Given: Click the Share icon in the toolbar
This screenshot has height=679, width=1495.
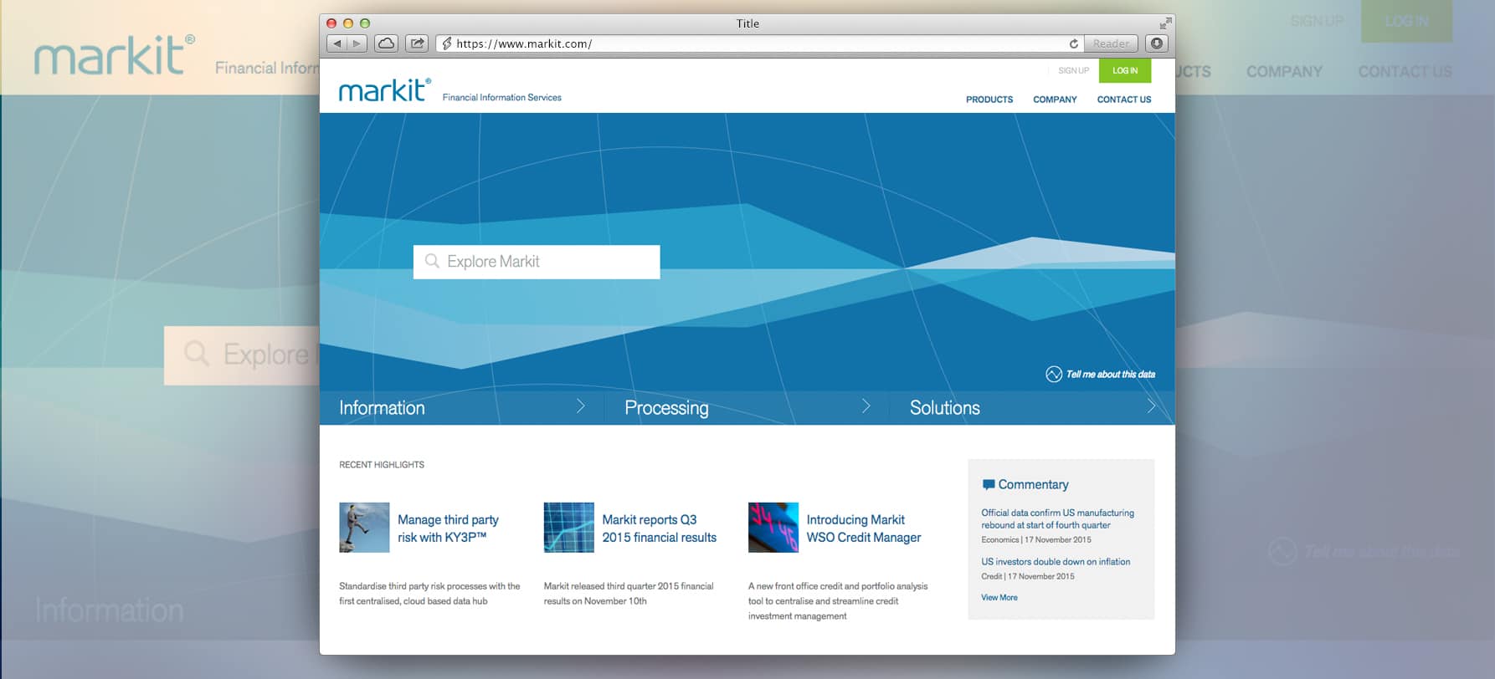Looking at the screenshot, I should (417, 43).
